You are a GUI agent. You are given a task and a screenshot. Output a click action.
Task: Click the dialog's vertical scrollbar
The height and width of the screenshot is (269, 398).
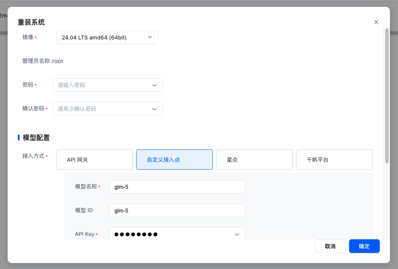click(387, 96)
